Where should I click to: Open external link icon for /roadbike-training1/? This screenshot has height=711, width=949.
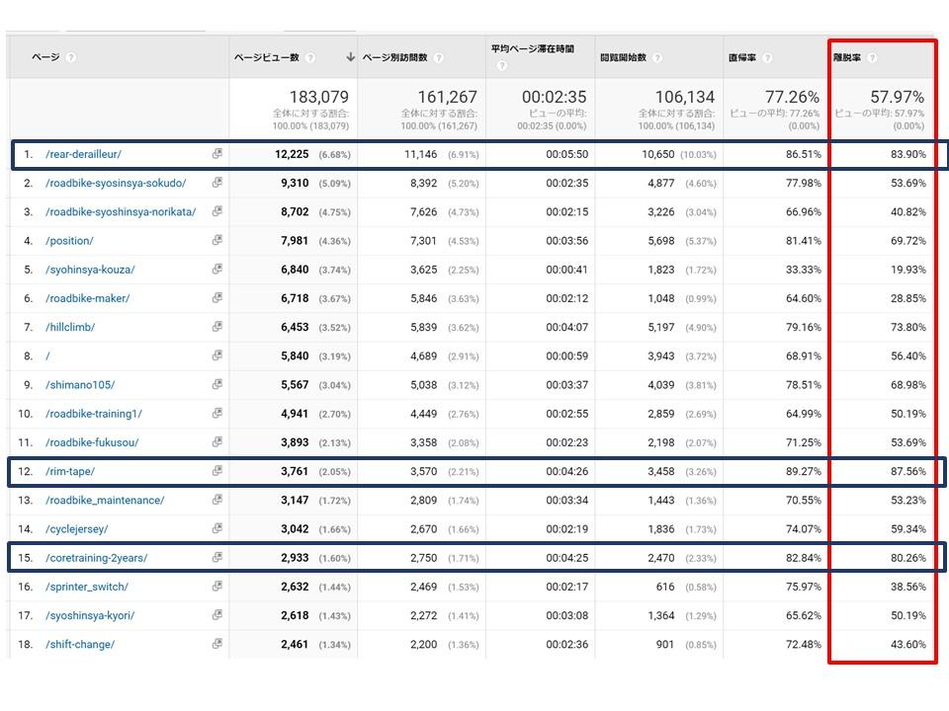pos(216,413)
